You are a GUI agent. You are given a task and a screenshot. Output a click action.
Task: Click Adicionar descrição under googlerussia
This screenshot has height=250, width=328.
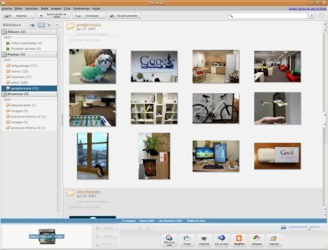click(85, 40)
